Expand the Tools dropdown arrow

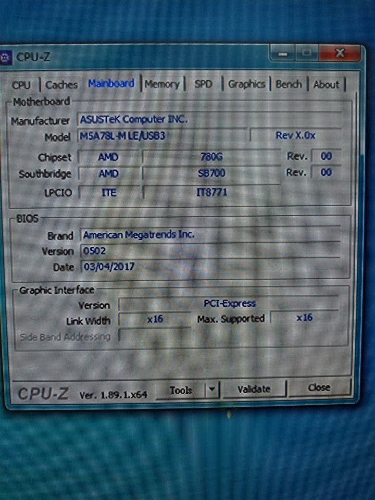pyautogui.click(x=212, y=390)
